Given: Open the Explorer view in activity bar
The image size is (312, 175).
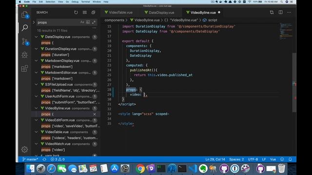Looking at the screenshot, I should 25,15.
